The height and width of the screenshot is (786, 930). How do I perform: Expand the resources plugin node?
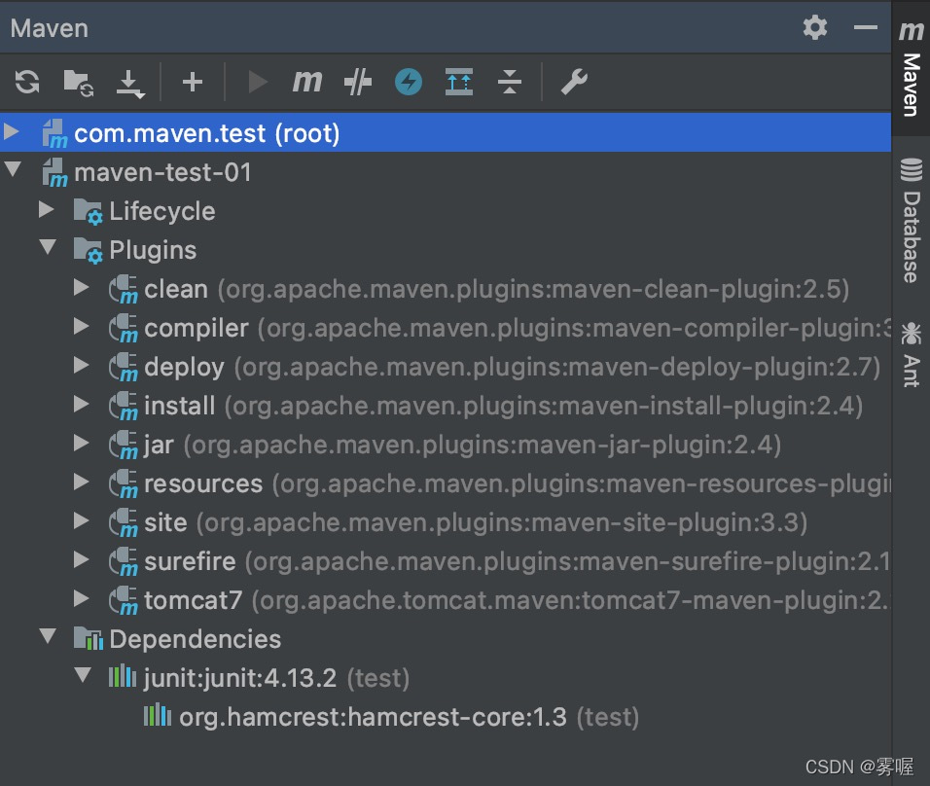click(82, 482)
